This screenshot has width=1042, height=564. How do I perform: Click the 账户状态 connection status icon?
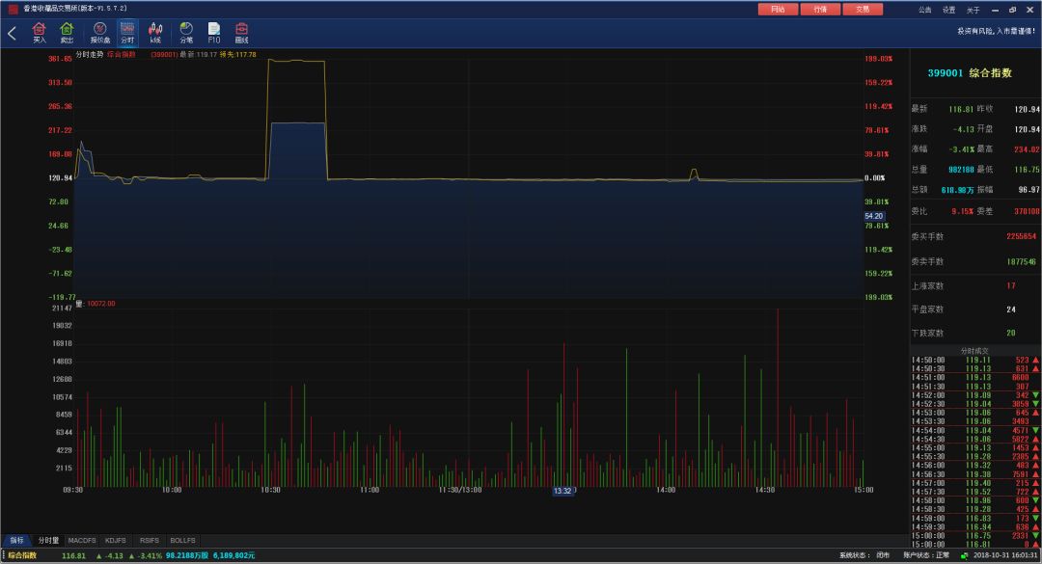click(x=964, y=555)
